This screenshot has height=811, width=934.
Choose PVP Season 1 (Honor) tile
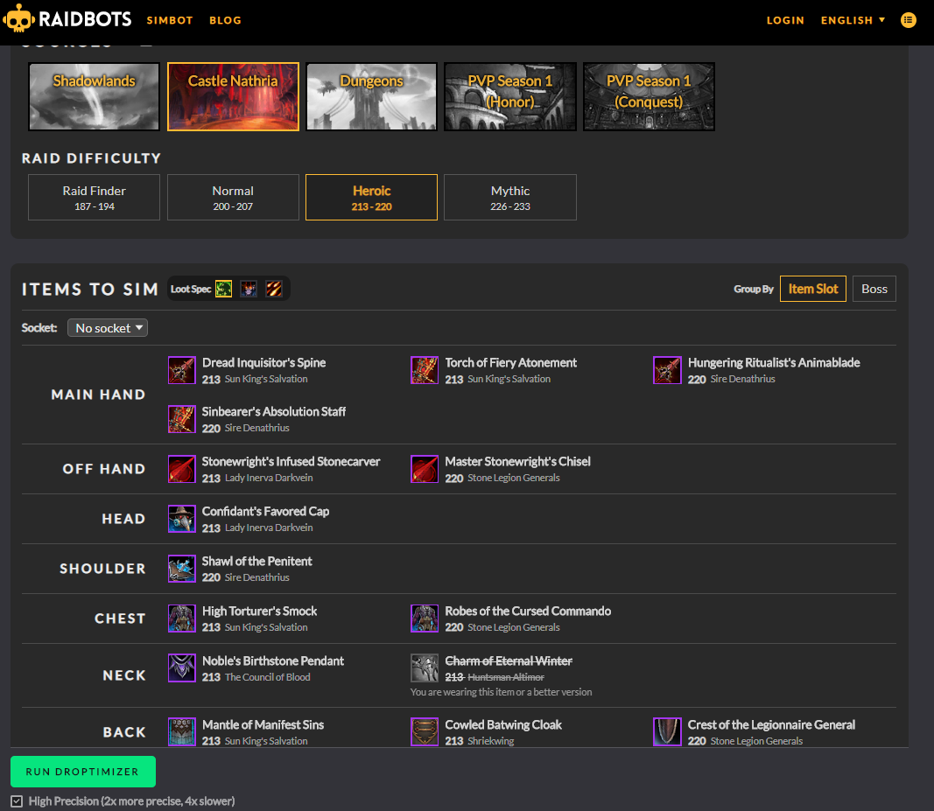tap(509, 96)
